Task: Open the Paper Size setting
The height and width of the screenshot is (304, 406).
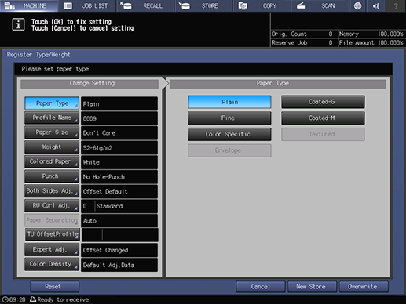Action: [x=52, y=132]
